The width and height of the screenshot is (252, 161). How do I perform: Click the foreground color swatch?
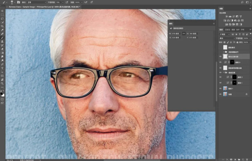coord(1,93)
